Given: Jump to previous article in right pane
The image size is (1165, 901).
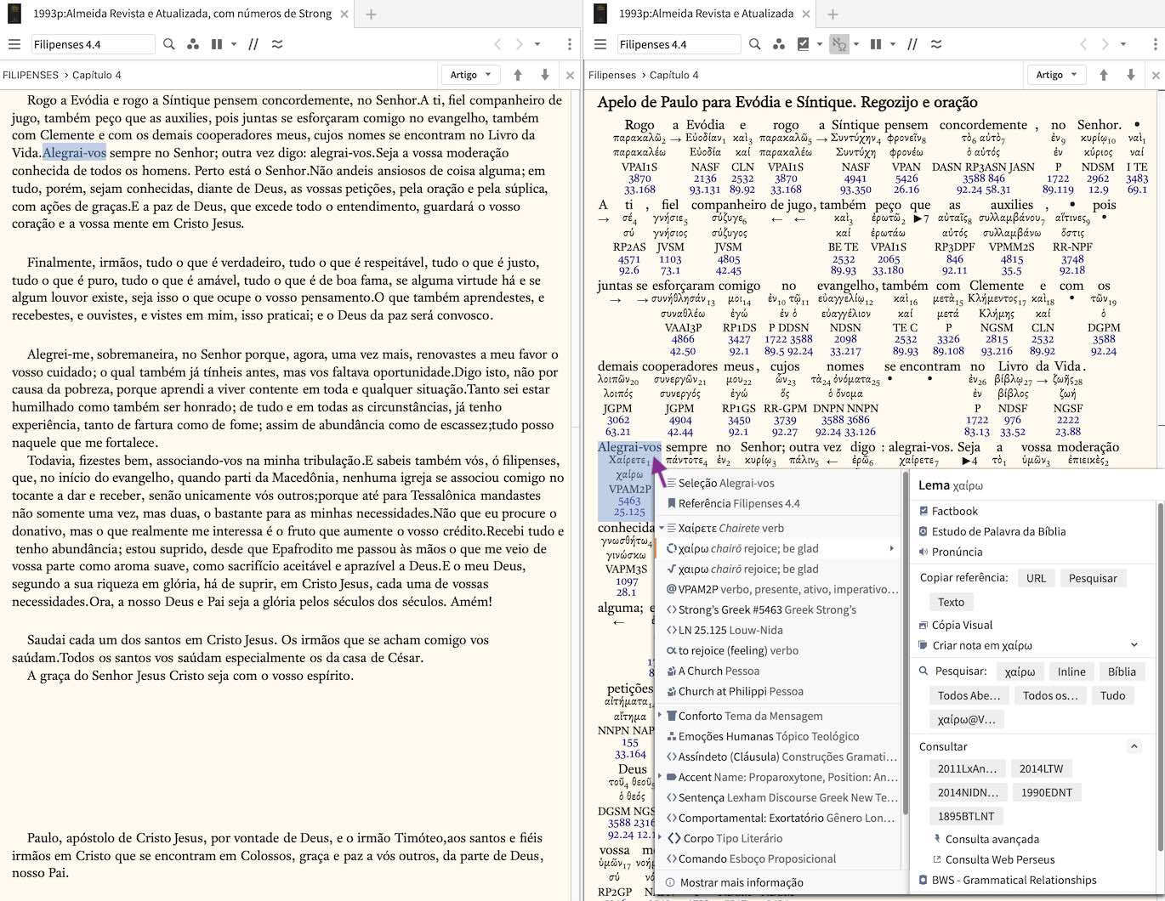Looking at the screenshot, I should [x=1103, y=75].
